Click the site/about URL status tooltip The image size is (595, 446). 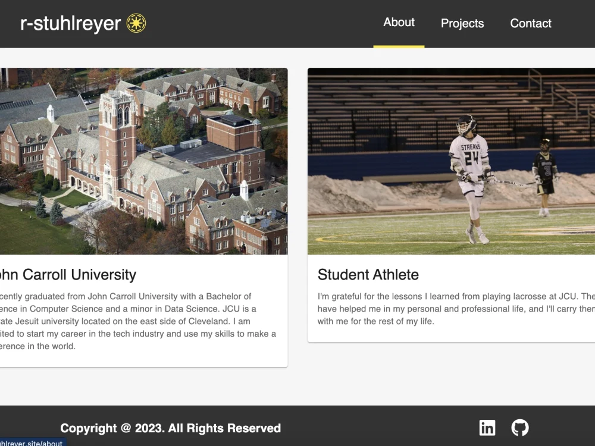tap(33, 442)
